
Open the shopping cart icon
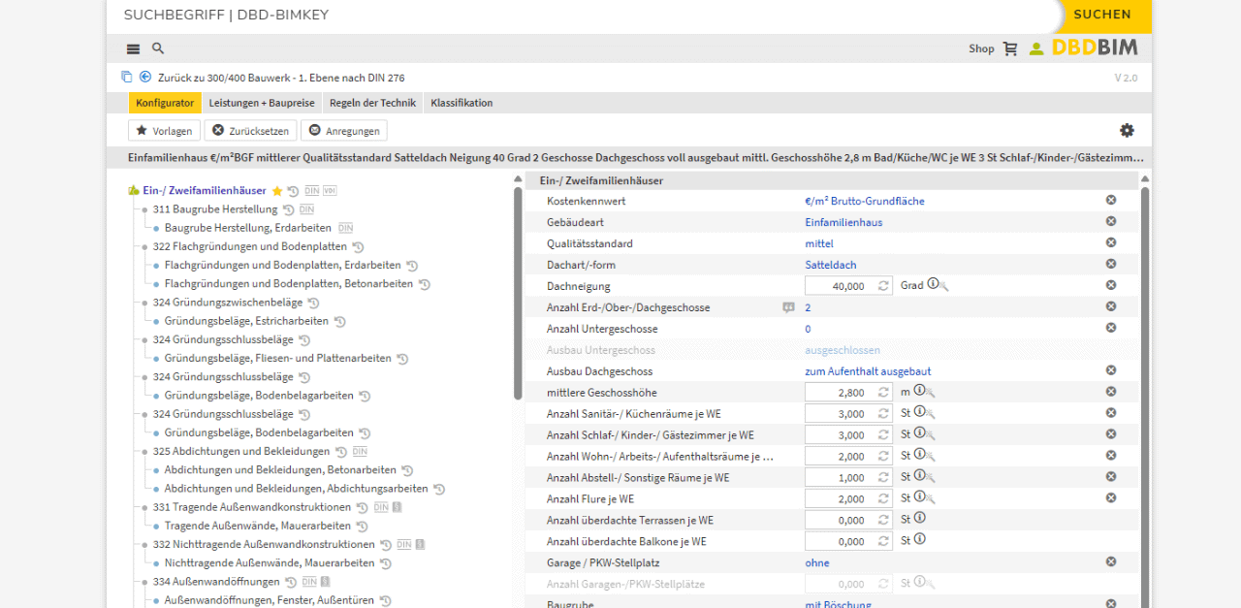(x=1010, y=48)
